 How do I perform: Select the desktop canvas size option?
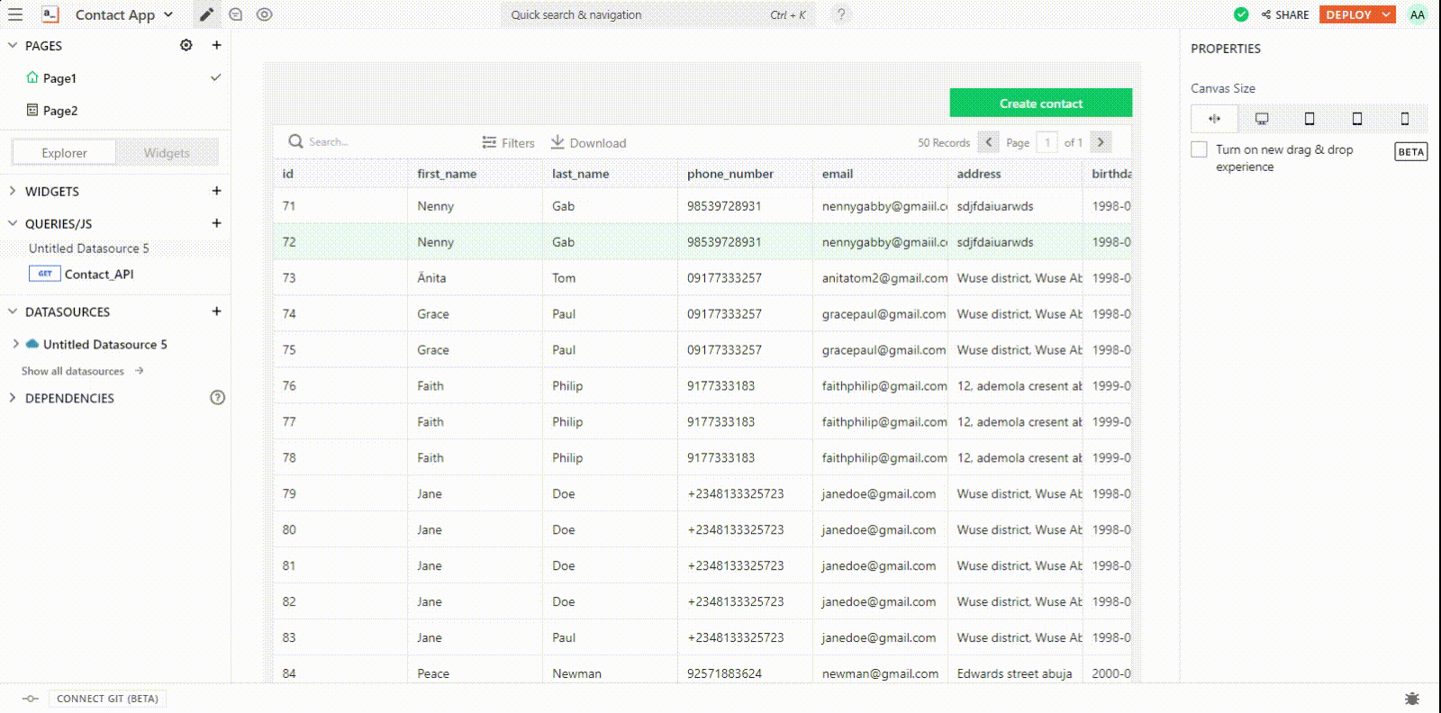[1262, 119]
